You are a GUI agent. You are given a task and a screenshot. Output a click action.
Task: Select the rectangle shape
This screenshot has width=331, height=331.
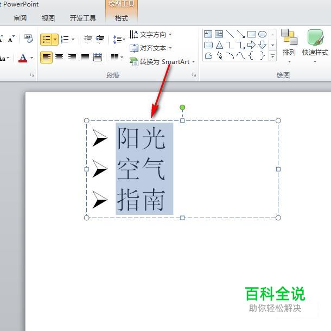[252, 34]
